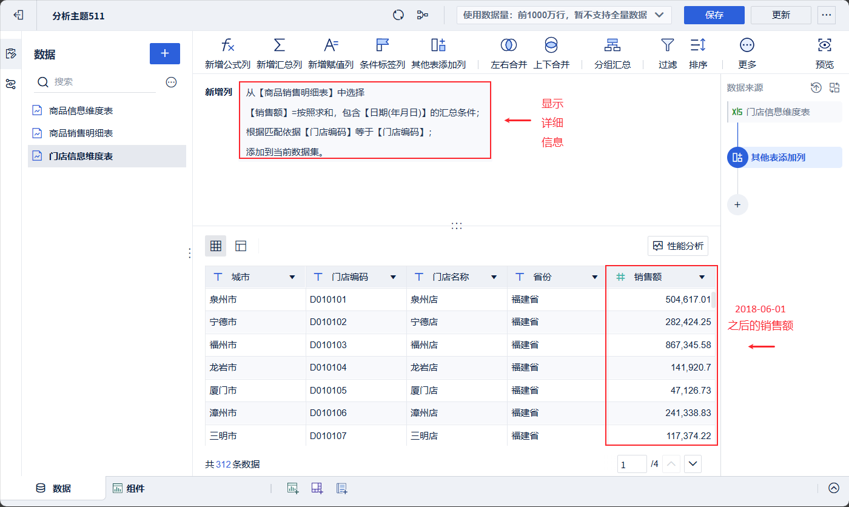
Task: Click the circular refresh icon in the top bar
Action: click(398, 15)
